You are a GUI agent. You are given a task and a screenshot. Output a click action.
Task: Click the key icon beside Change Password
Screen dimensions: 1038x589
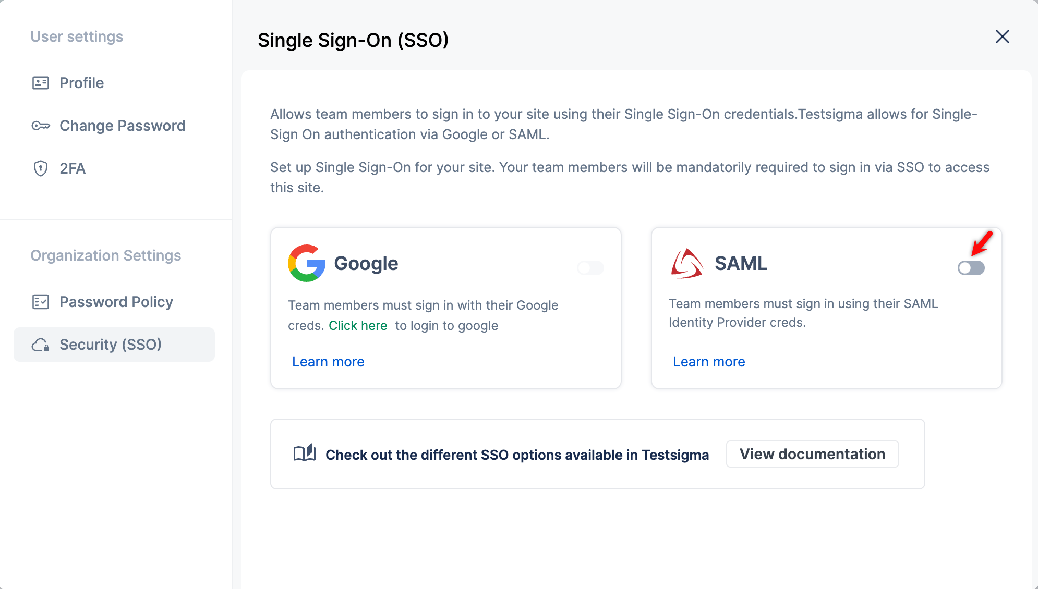[40, 125]
